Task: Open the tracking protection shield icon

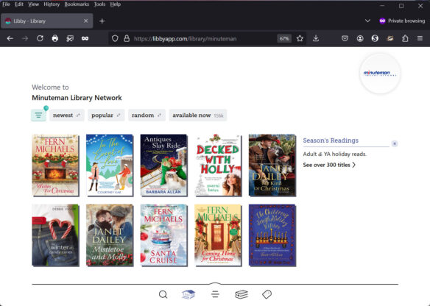Action: click(x=115, y=39)
